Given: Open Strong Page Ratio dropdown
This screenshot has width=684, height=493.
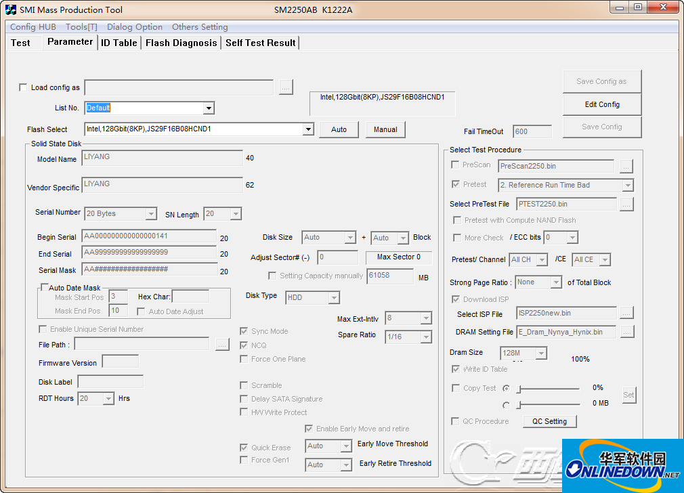Looking at the screenshot, I should (x=556, y=282).
